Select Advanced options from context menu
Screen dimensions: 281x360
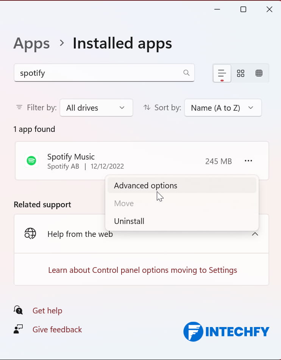click(182, 185)
